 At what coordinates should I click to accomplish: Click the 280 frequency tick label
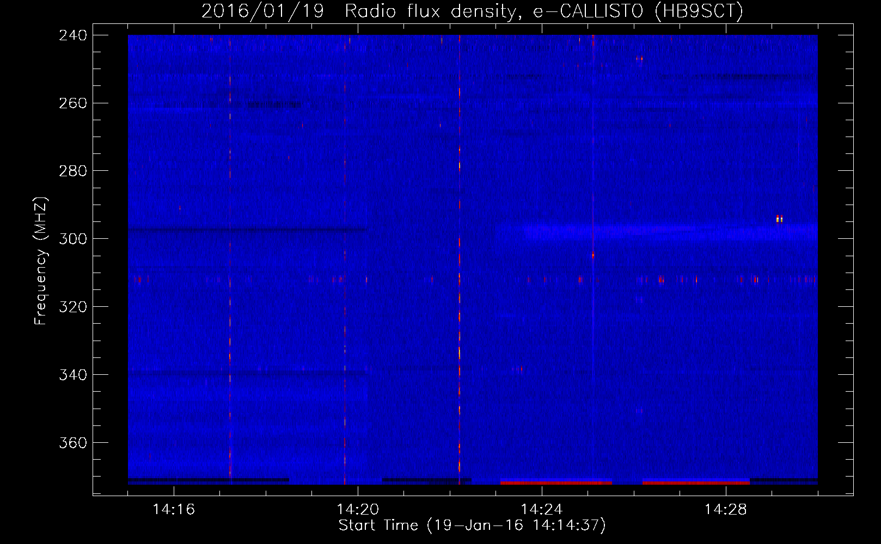click(x=73, y=171)
